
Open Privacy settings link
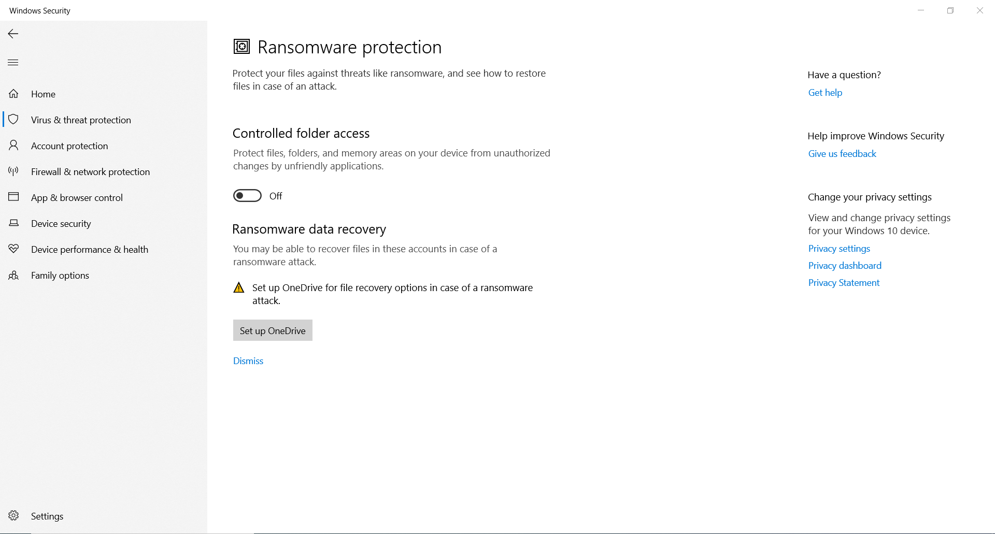pos(839,249)
